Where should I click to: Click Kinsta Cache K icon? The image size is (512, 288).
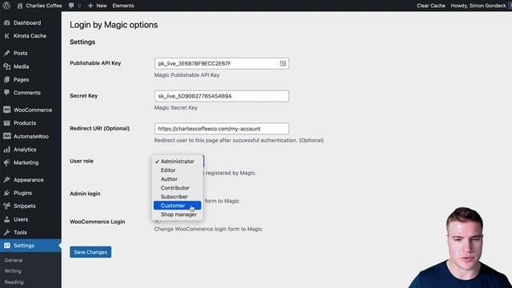(x=7, y=36)
